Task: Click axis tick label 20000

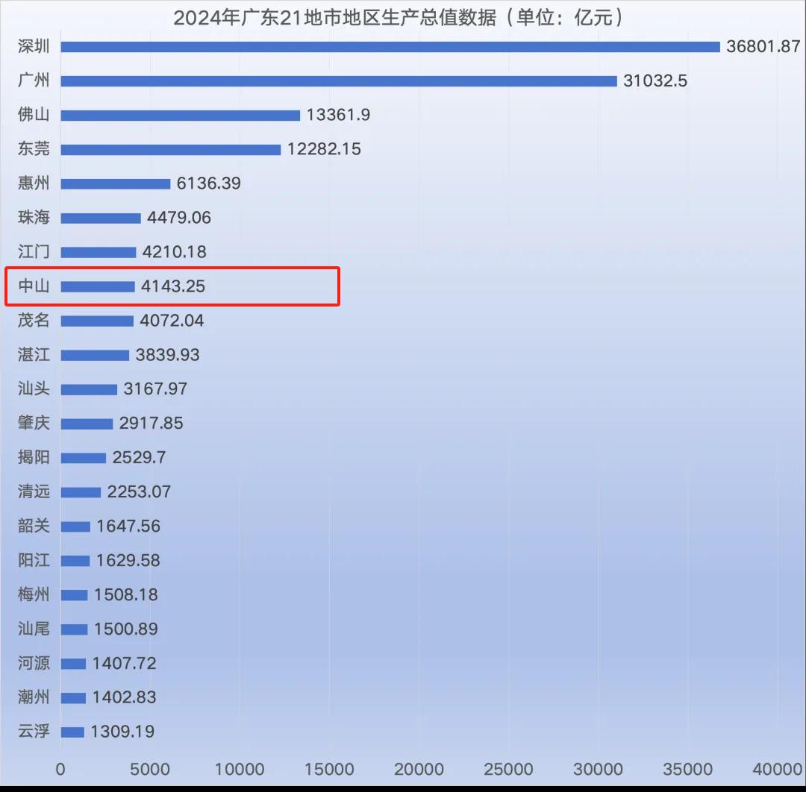Action: 419,769
